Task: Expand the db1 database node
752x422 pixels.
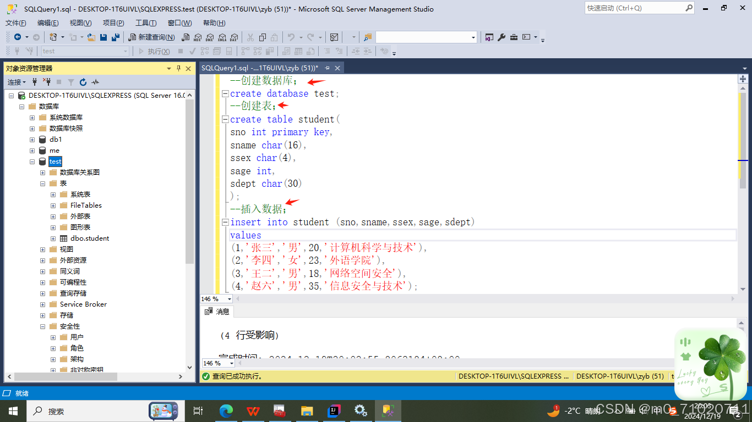Action: pos(32,139)
